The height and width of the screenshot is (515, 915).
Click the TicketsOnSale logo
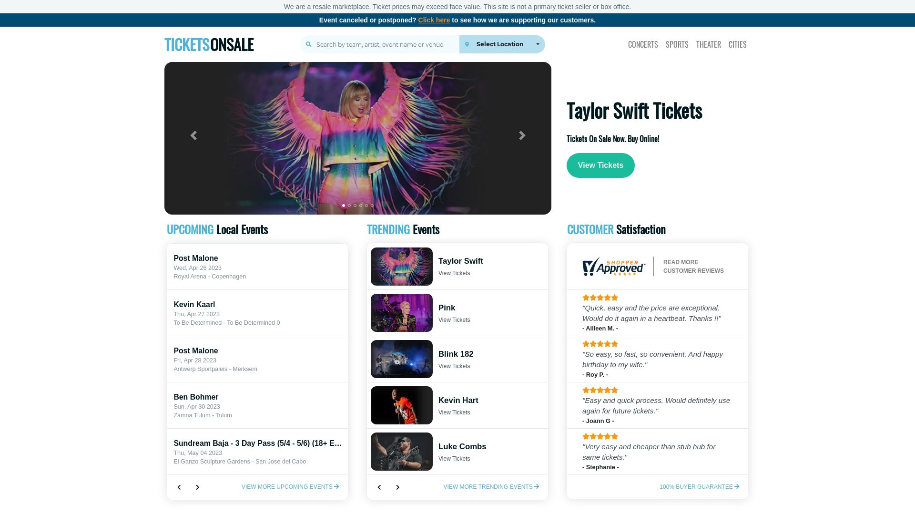[x=209, y=44]
